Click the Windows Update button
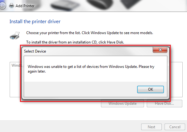The height and width of the screenshot is (132, 187). [x=122, y=104]
